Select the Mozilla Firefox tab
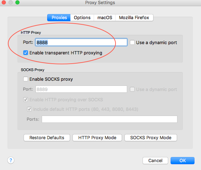Viewport: 201px width, 170px height. (x=134, y=17)
